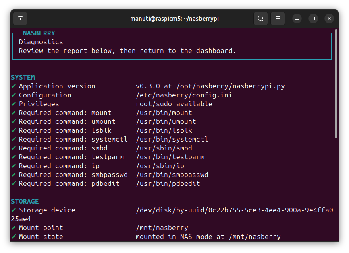The image size is (349, 253).
Task: Open the terminal hamburger menu
Action: tap(278, 19)
